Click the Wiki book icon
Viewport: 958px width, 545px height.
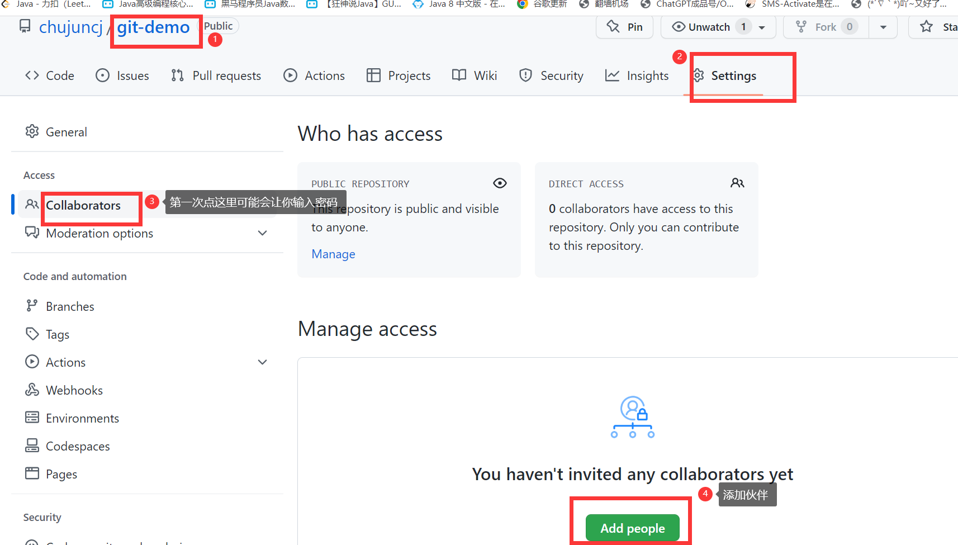(459, 75)
